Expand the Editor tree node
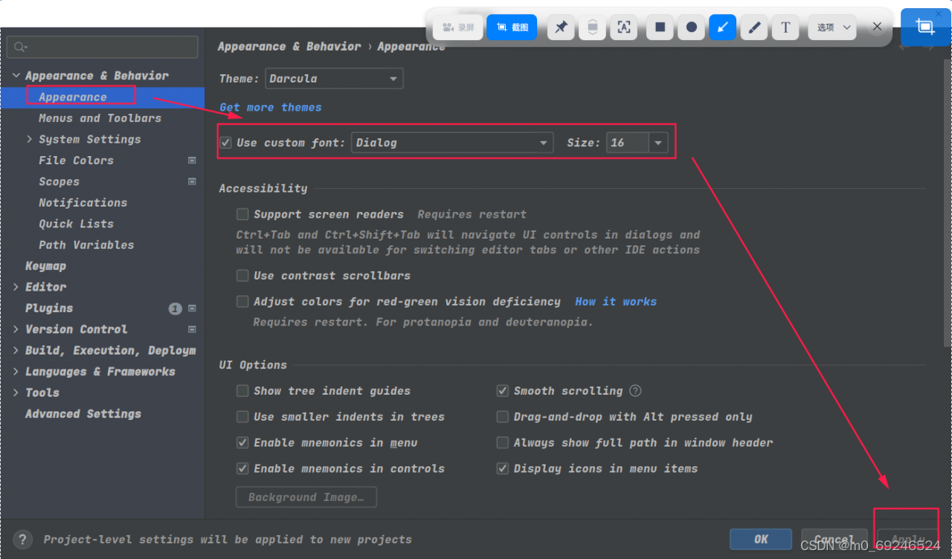The width and height of the screenshot is (952, 559). point(16,287)
